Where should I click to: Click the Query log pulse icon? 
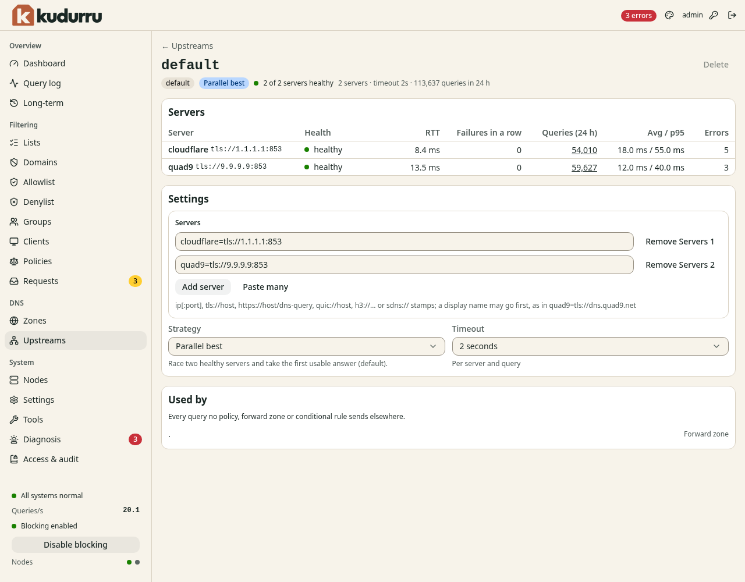click(x=14, y=83)
